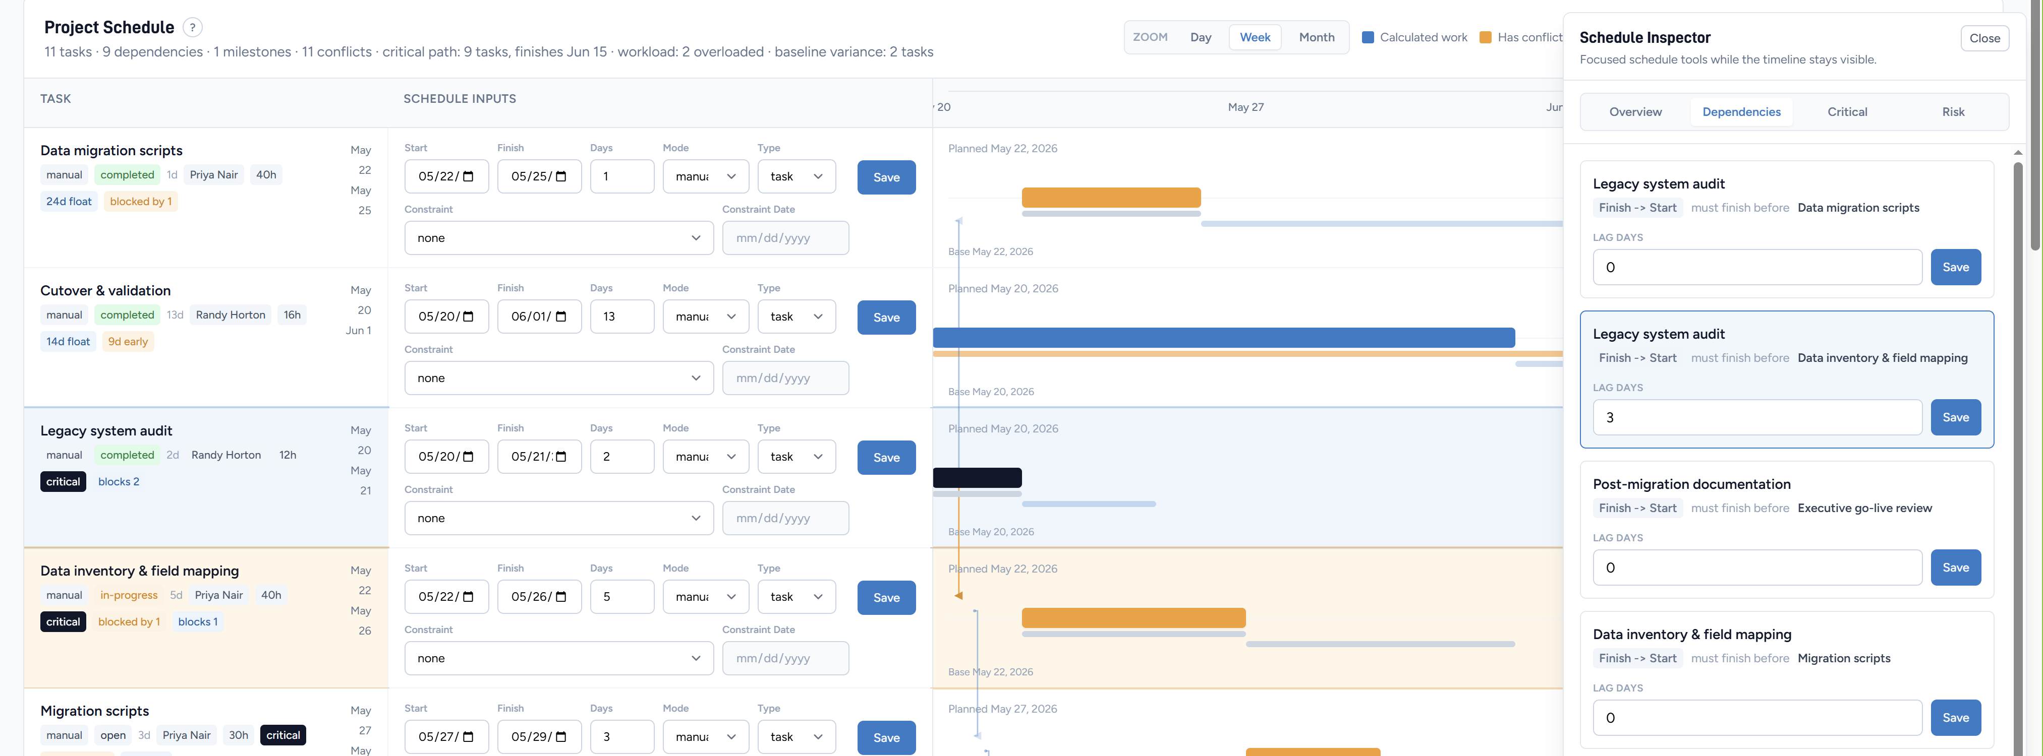2043x756 pixels.
Task: Open calendar picker in Cutover & validation Start field
Action: [x=468, y=317]
